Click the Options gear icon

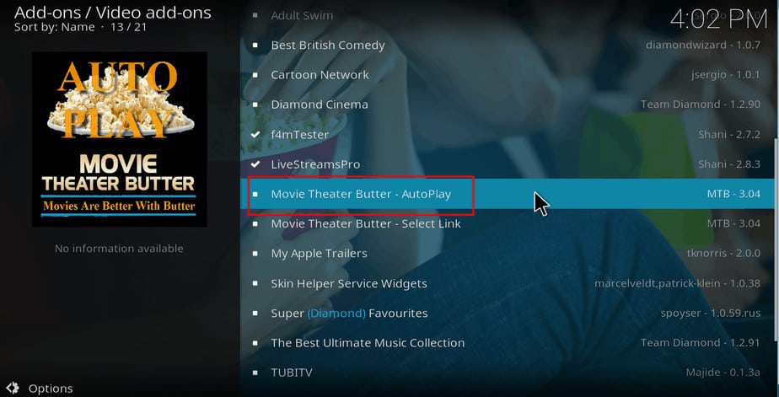click(x=13, y=389)
